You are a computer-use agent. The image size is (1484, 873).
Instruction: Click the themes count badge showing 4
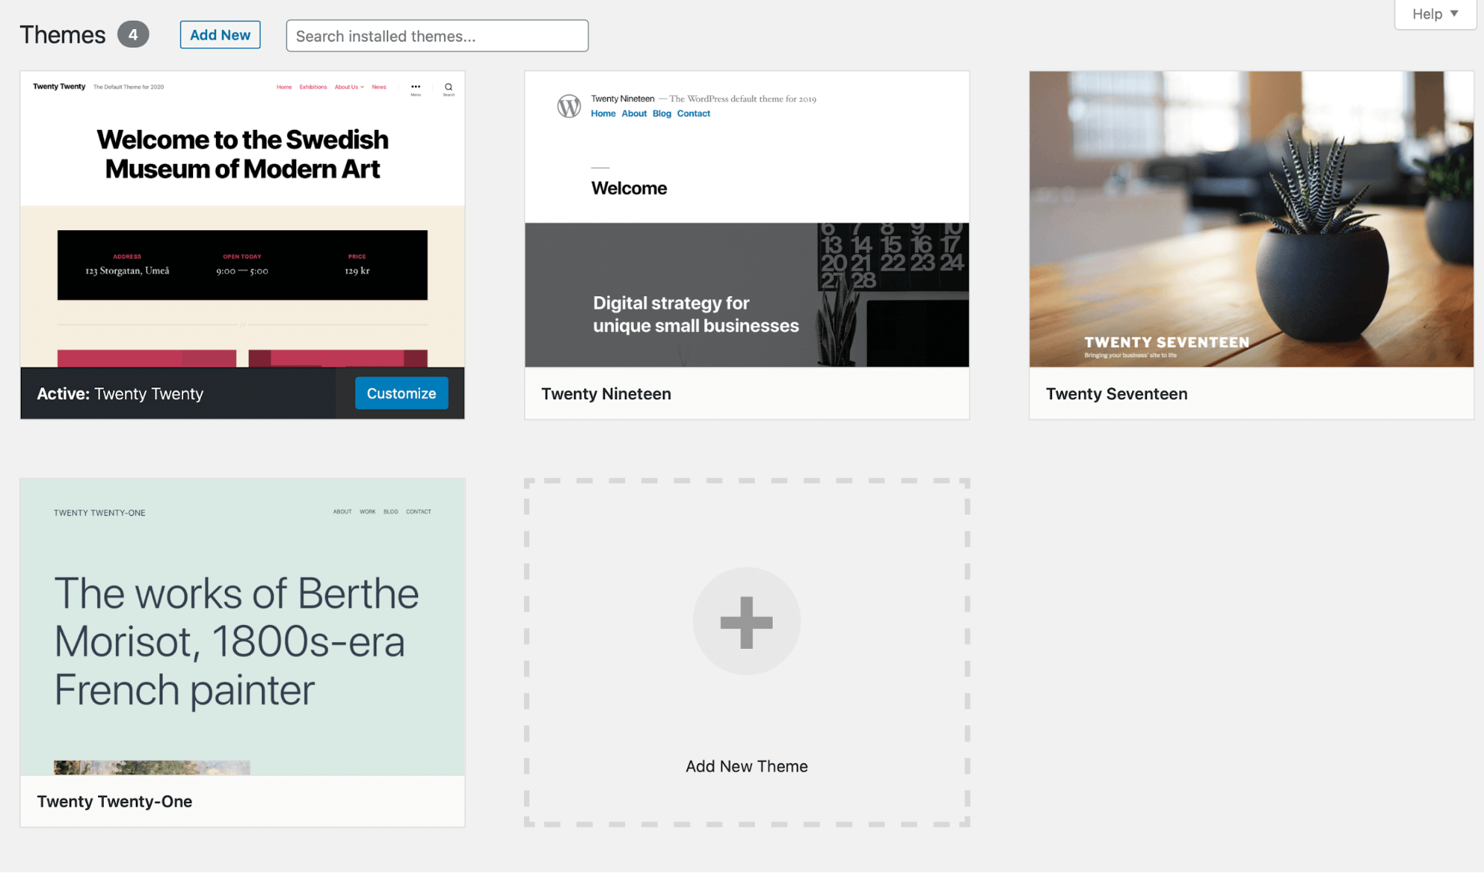134,34
